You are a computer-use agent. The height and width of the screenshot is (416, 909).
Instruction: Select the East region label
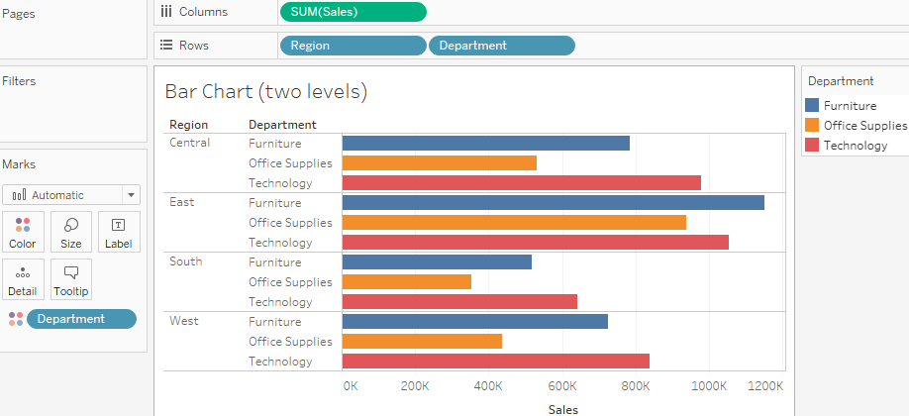pos(182,202)
